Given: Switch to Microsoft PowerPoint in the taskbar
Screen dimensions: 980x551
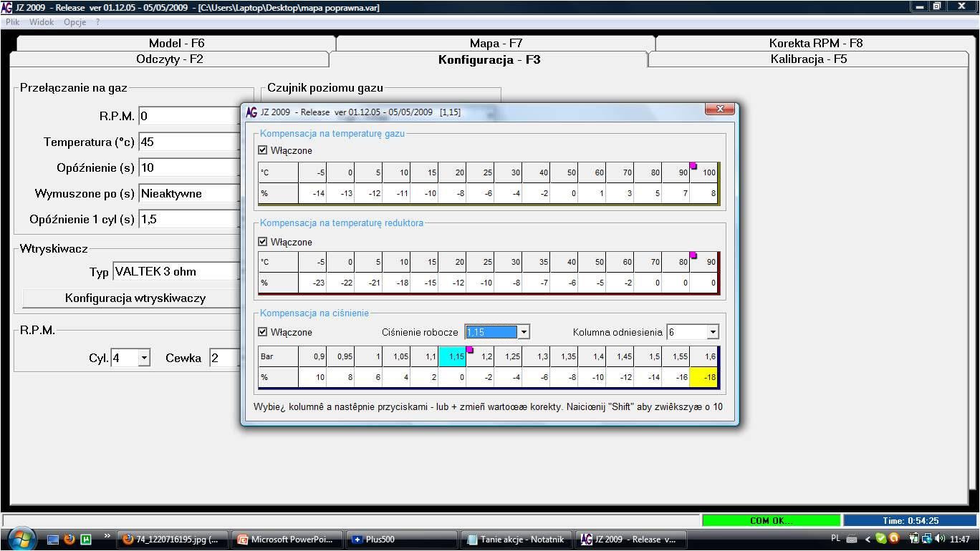Looking at the screenshot, I should click(286, 540).
